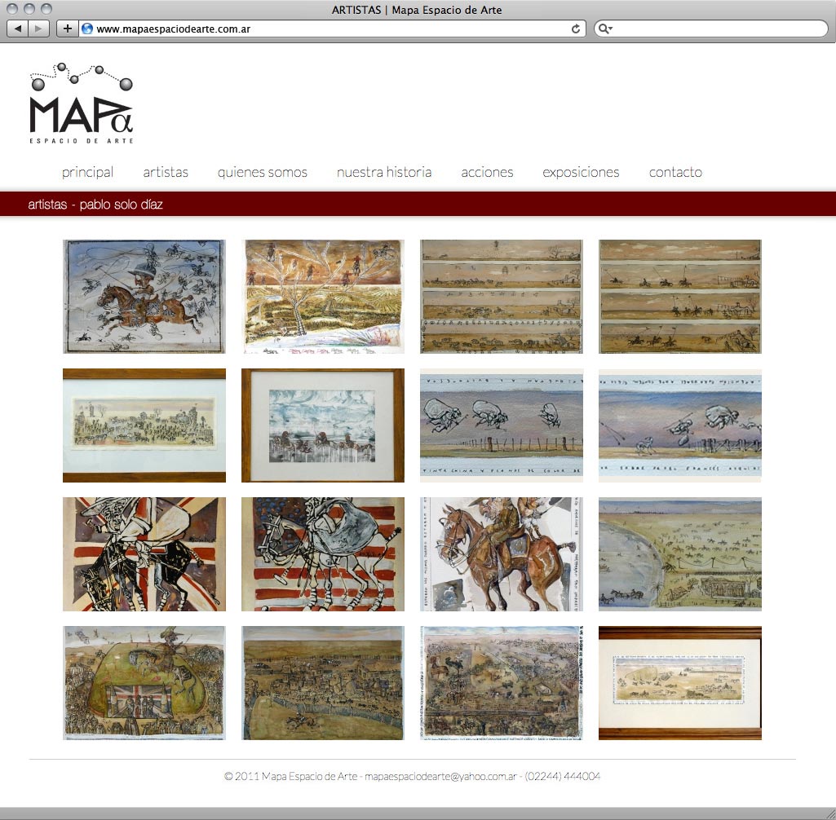Navigate to exposiciones
Viewport: 836px width, 820px height.
tap(582, 172)
